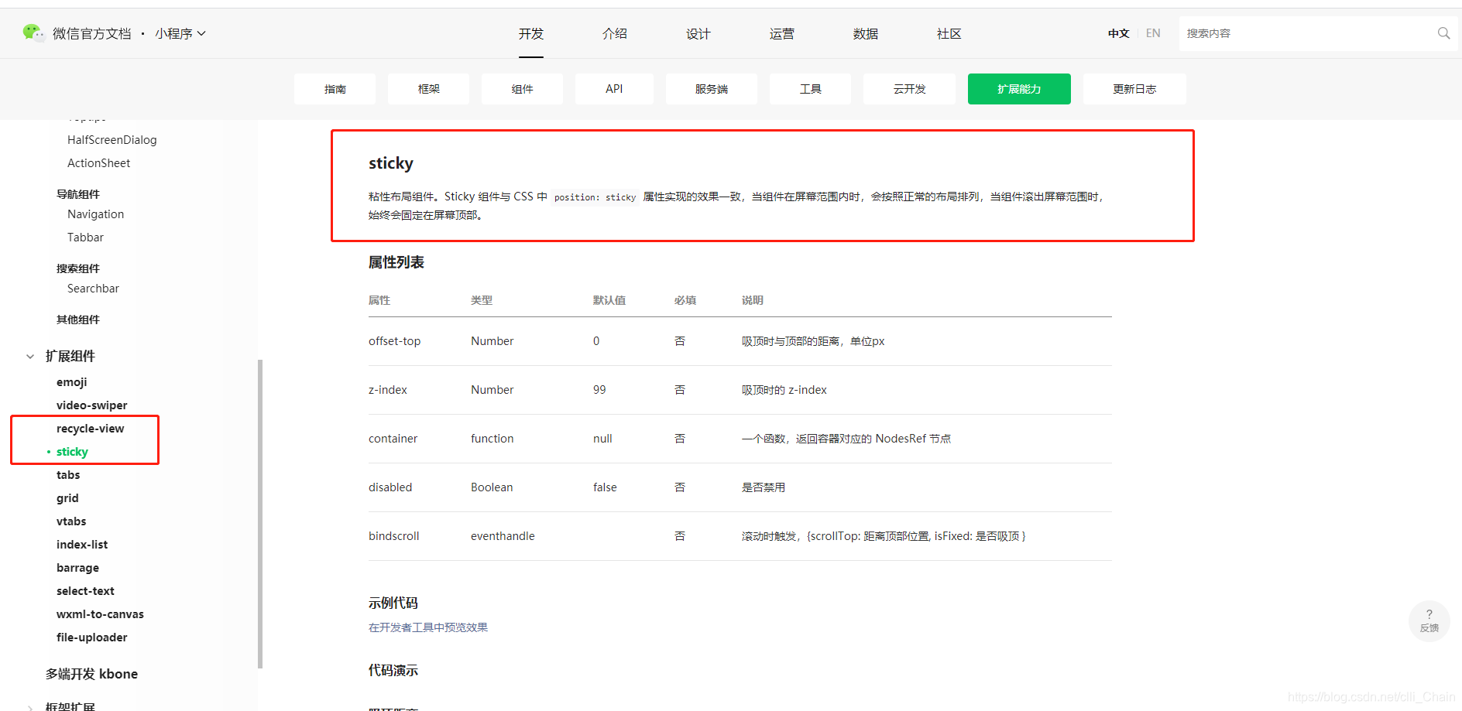Switch docs language to EN
Screen dimensions: 1462x711
click(1153, 32)
